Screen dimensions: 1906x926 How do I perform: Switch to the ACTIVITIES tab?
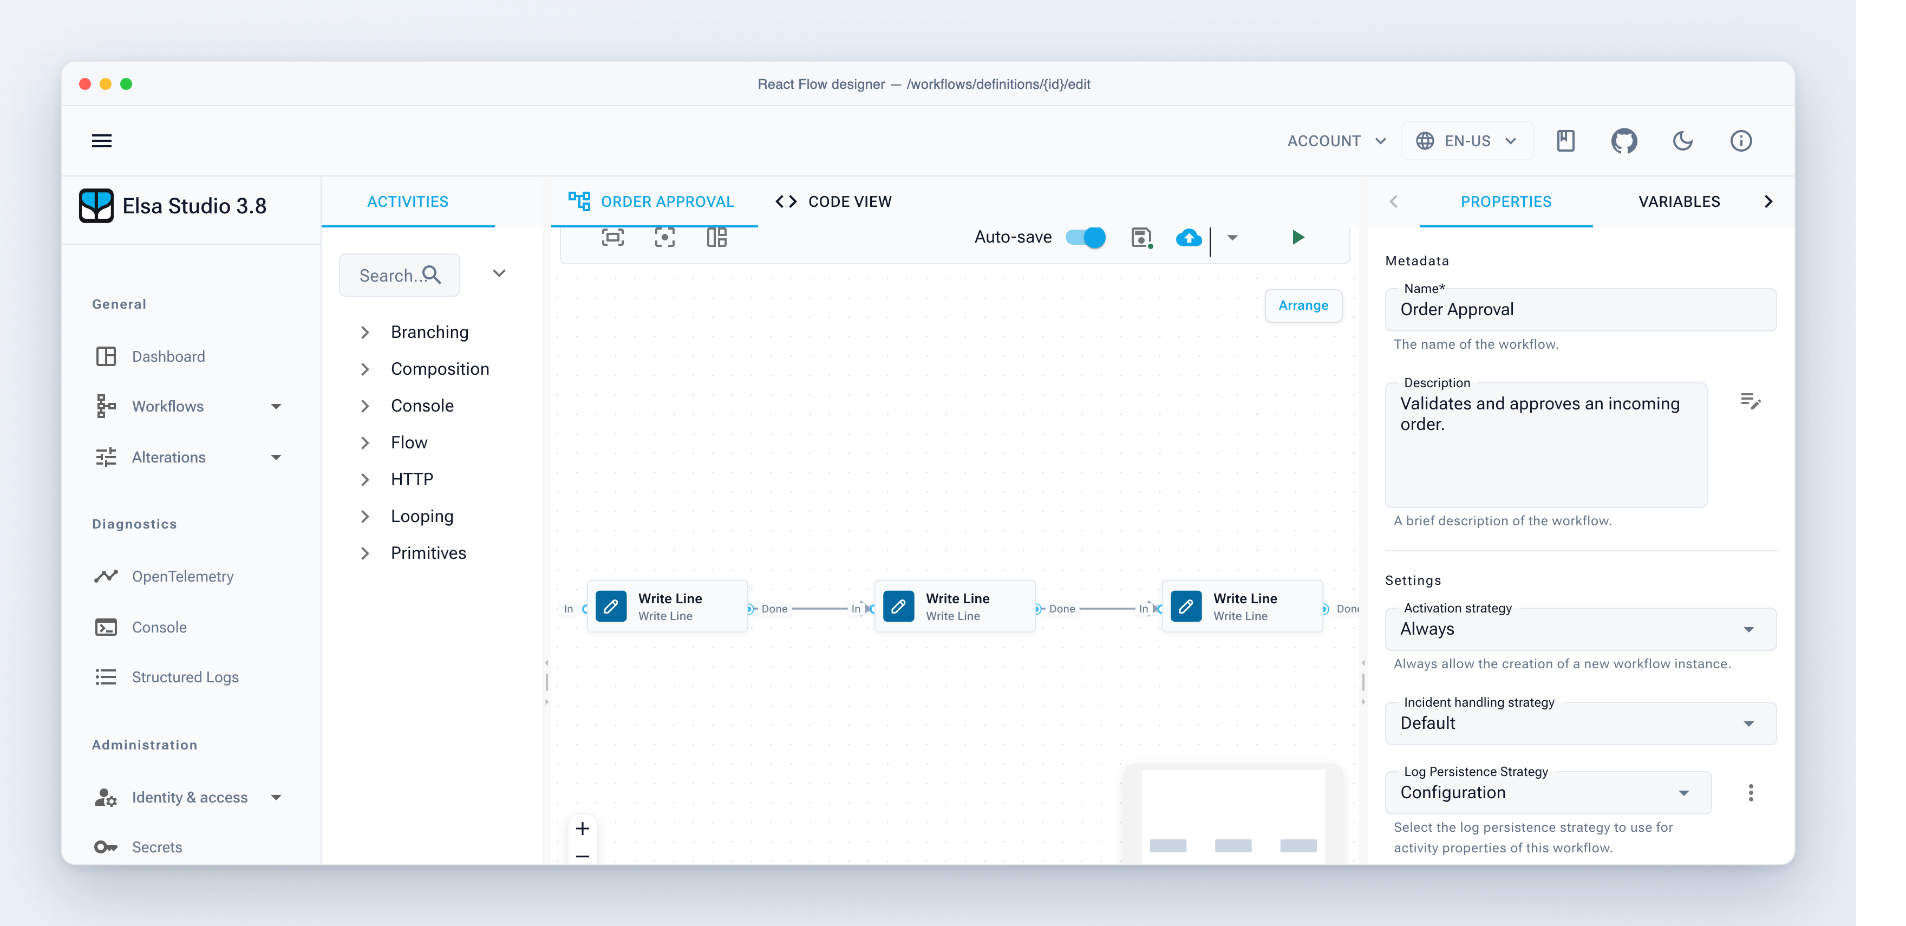point(408,201)
